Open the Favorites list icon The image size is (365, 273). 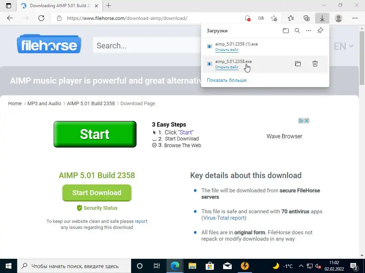pyautogui.click(x=291, y=18)
